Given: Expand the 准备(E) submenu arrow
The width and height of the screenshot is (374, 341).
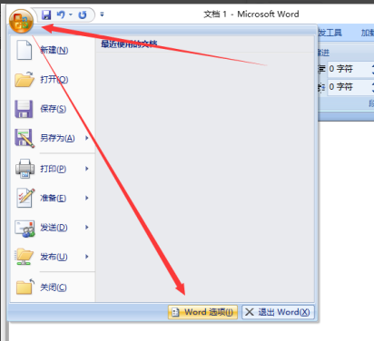Looking at the screenshot, I should 87,198.
